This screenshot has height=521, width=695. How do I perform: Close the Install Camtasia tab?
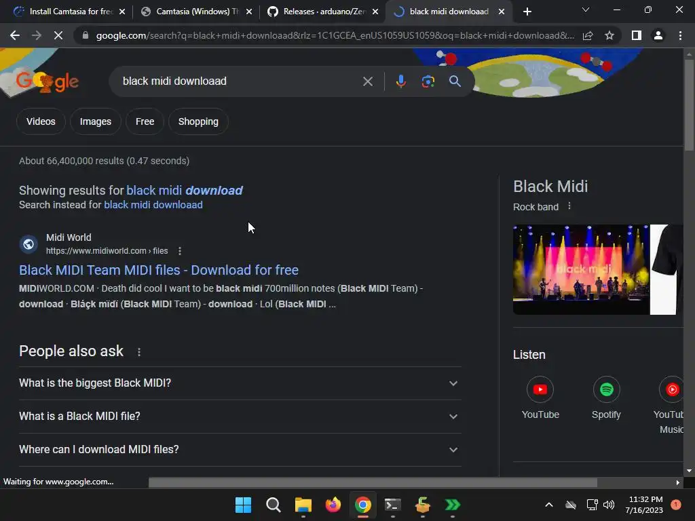click(x=122, y=12)
